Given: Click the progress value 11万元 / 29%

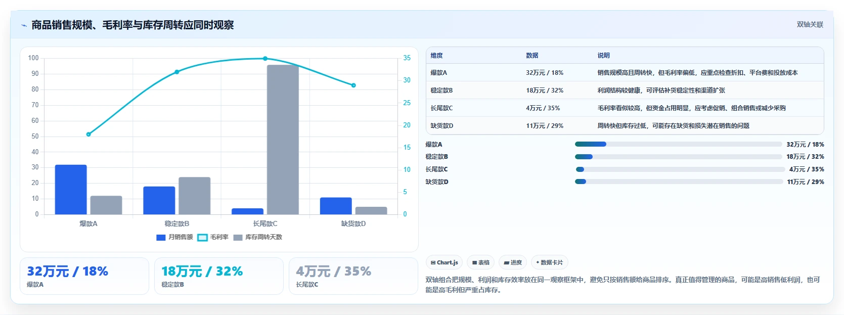Looking at the screenshot, I should tap(806, 182).
